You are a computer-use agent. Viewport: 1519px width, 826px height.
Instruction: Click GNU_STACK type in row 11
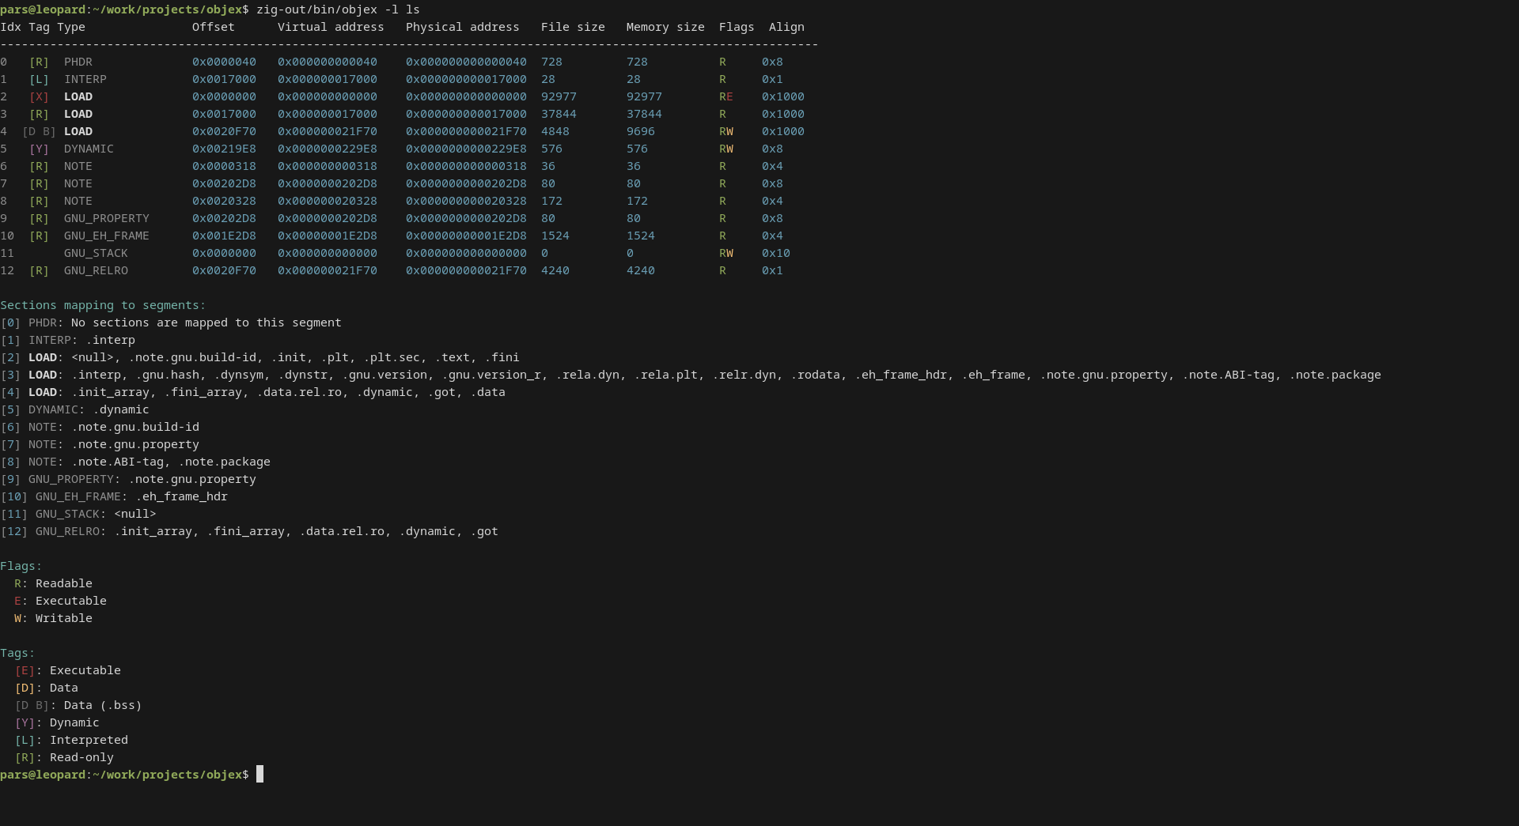click(96, 253)
